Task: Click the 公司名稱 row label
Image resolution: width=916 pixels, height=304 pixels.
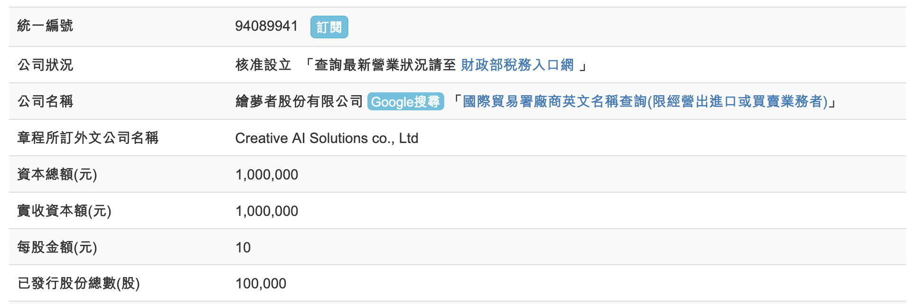Action: point(45,101)
